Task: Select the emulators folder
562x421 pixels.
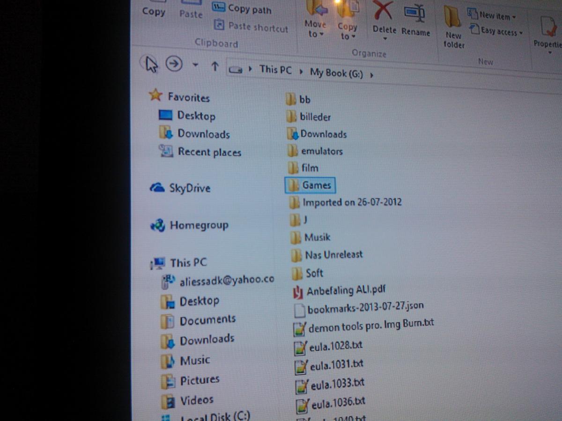Action: [x=315, y=151]
